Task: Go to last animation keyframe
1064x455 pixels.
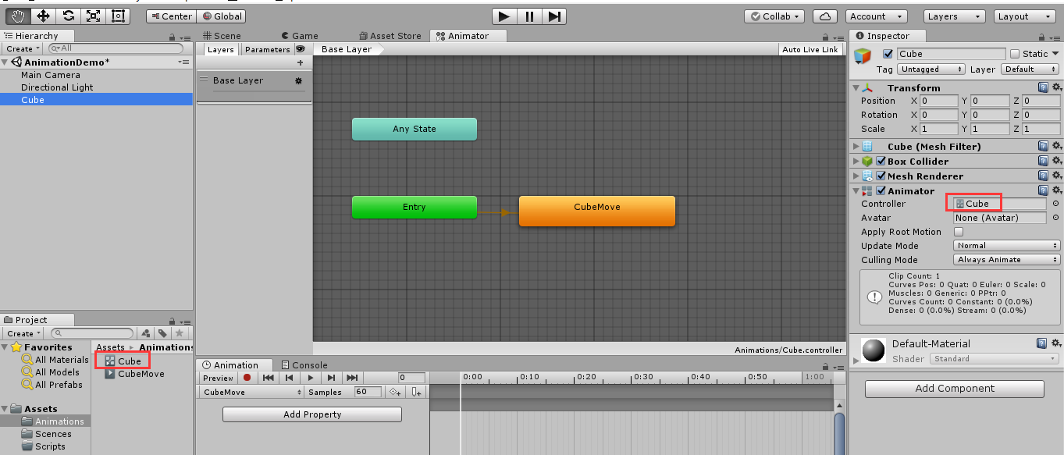Action: coord(353,378)
